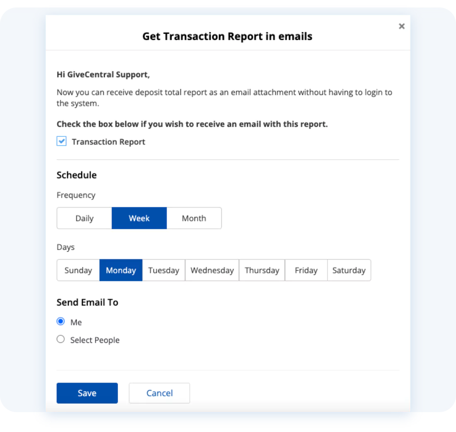Image resolution: width=456 pixels, height=432 pixels.
Task: Cancel the schedule changes
Action: click(x=159, y=393)
